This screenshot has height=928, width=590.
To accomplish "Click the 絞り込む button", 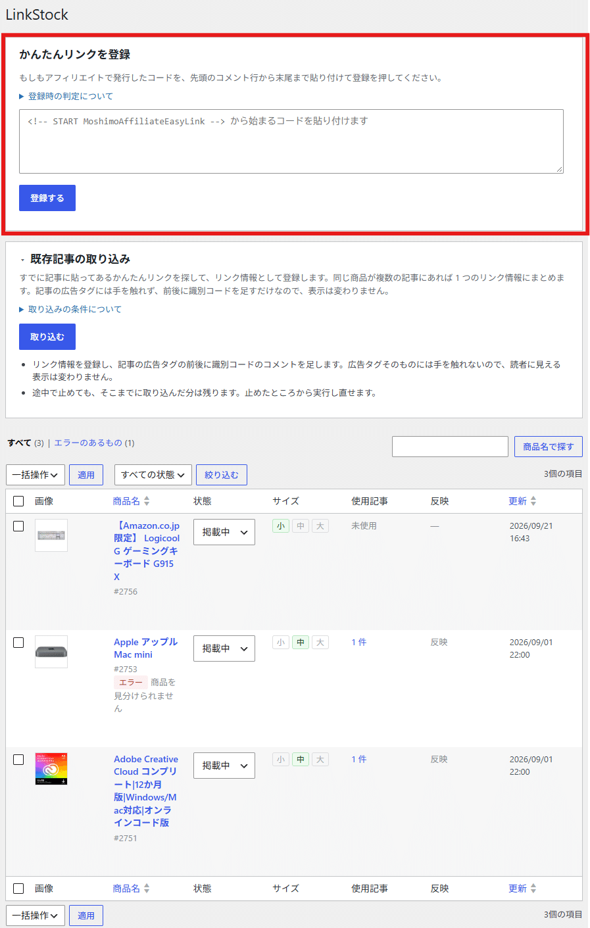I will click(222, 475).
